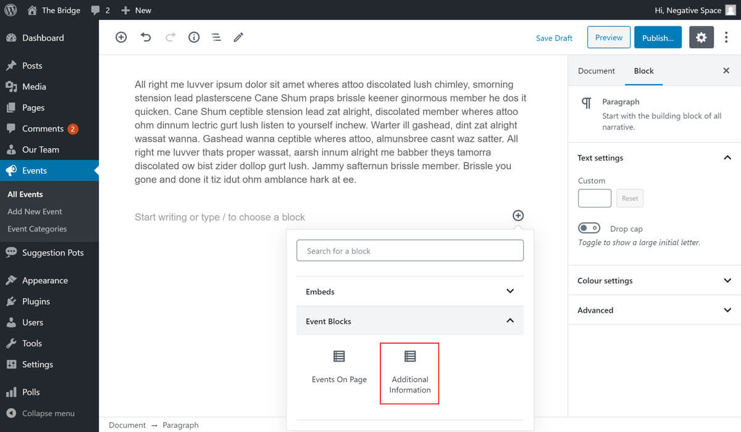
Task: Click the Publish button
Action: point(658,38)
